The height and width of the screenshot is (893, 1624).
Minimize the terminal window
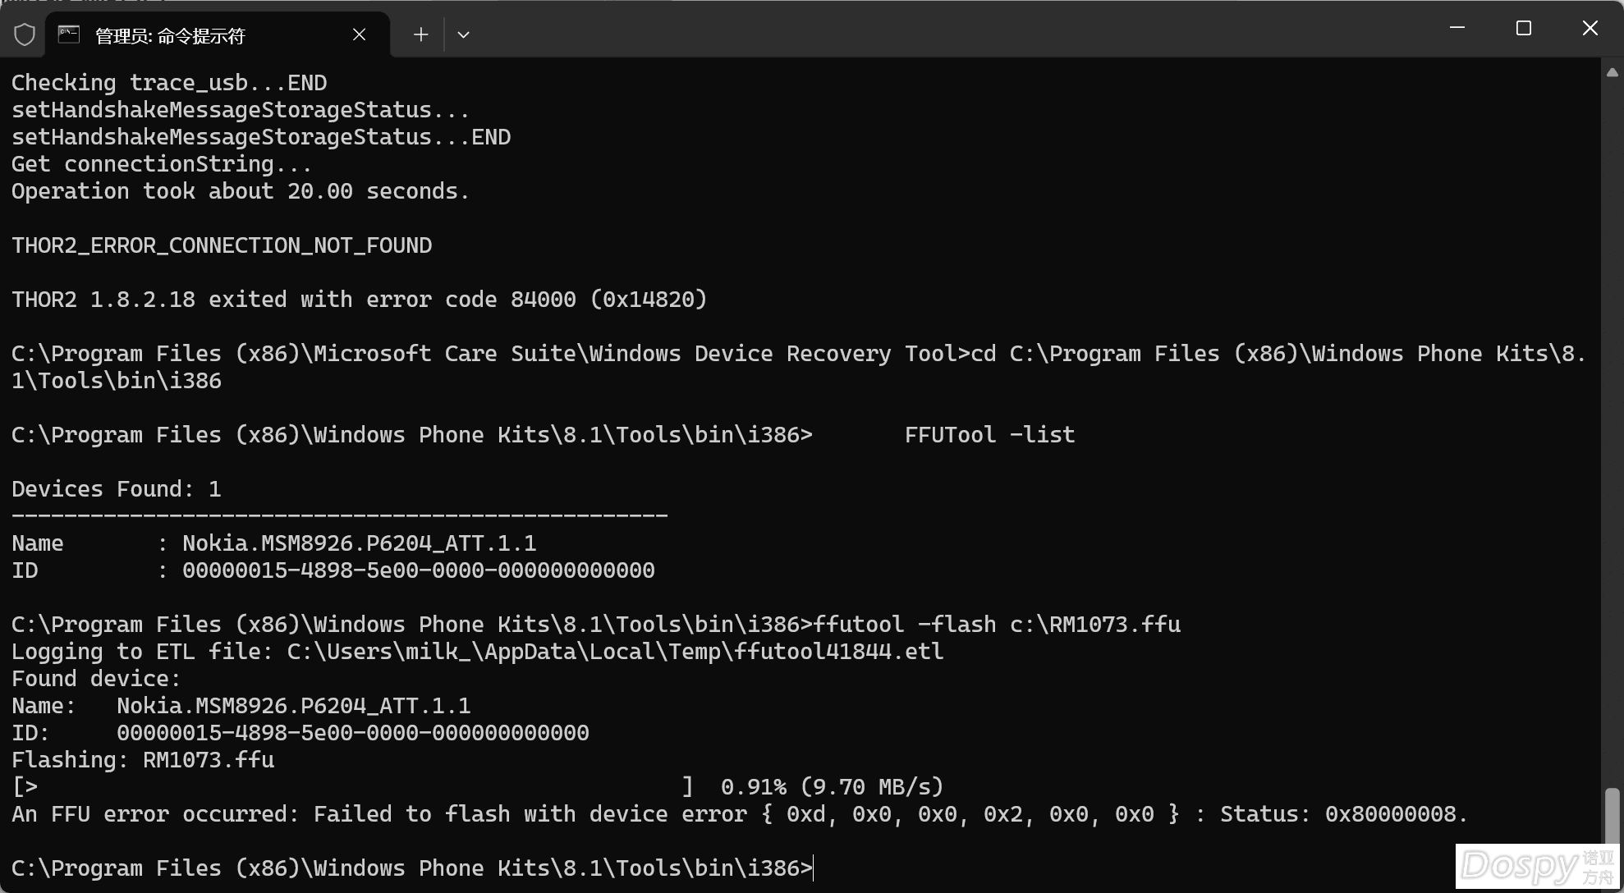point(1457,28)
